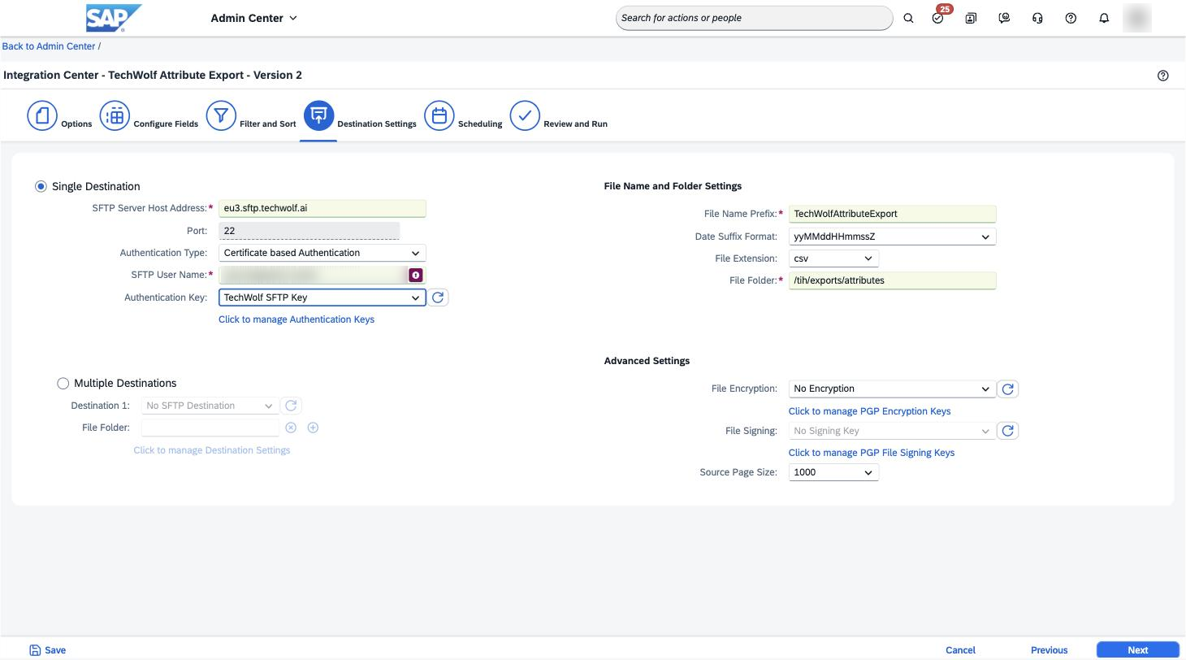
Task: Open the Source Page Size dropdown
Action: click(x=833, y=472)
